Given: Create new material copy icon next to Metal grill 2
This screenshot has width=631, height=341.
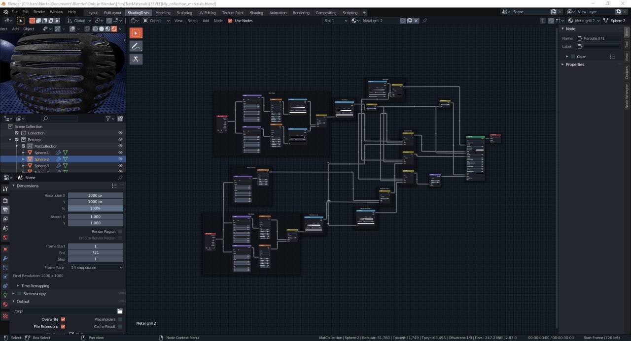Looking at the screenshot, I should click(x=410, y=21).
